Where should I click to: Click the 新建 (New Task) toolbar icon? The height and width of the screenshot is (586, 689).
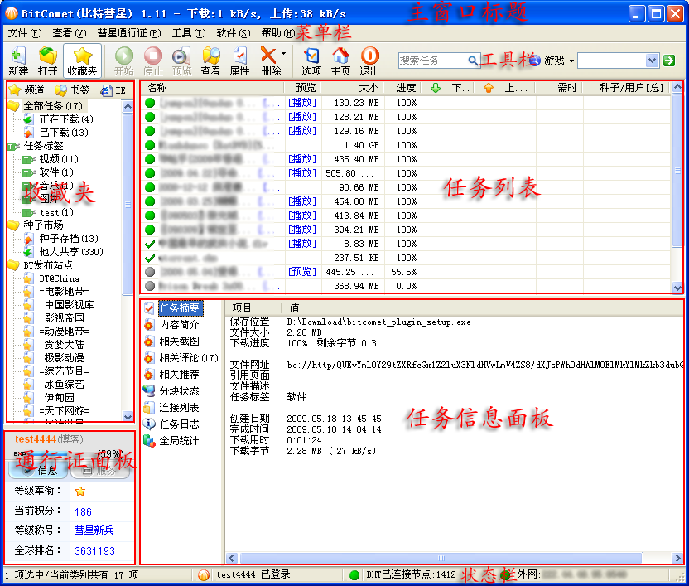17,60
